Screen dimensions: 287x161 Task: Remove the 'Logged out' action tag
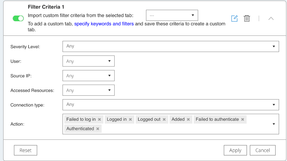164,119
